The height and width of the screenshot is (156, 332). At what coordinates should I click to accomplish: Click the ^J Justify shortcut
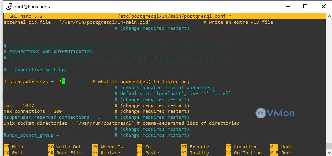[195, 153]
